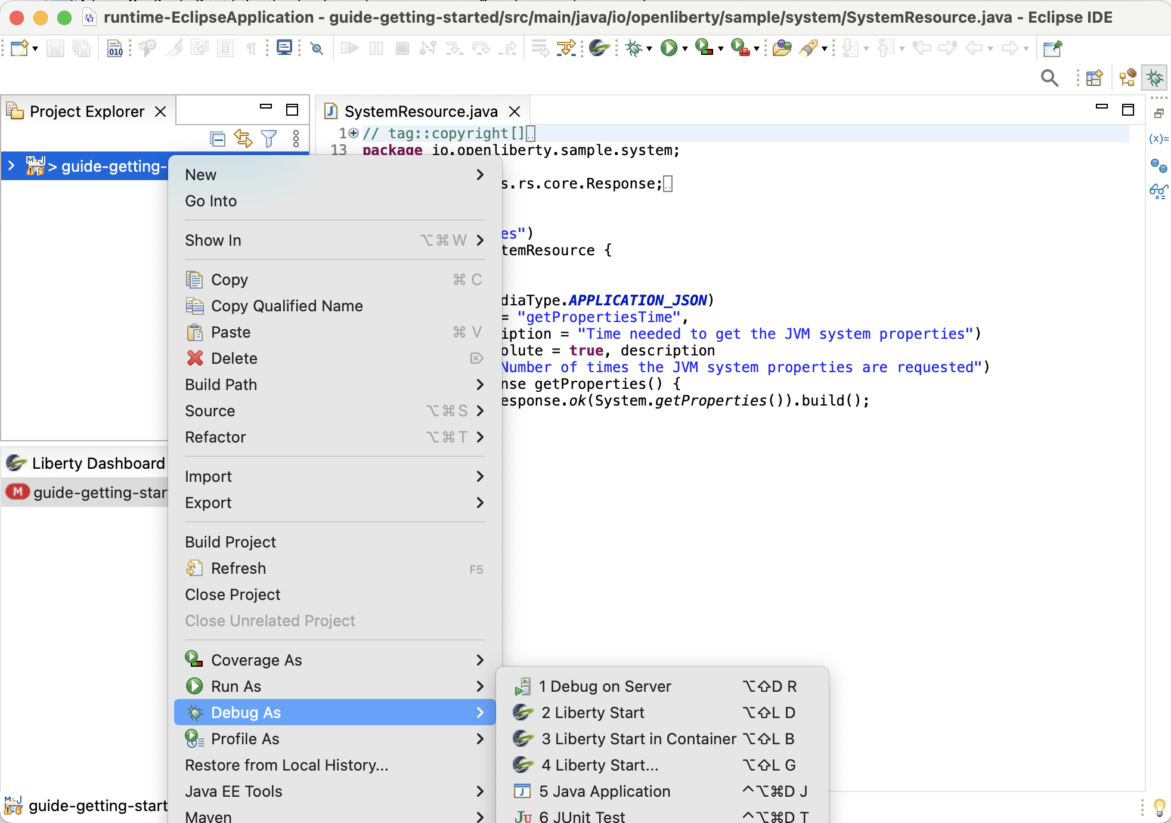Open the Build Path submenu
This screenshot has width=1171, height=823.
tap(335, 385)
